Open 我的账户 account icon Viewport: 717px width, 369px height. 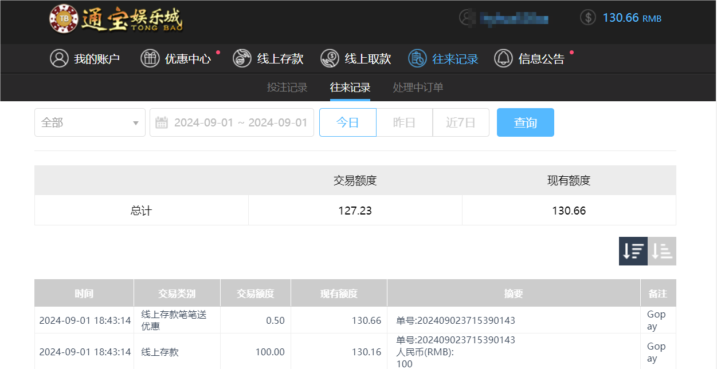[59, 58]
